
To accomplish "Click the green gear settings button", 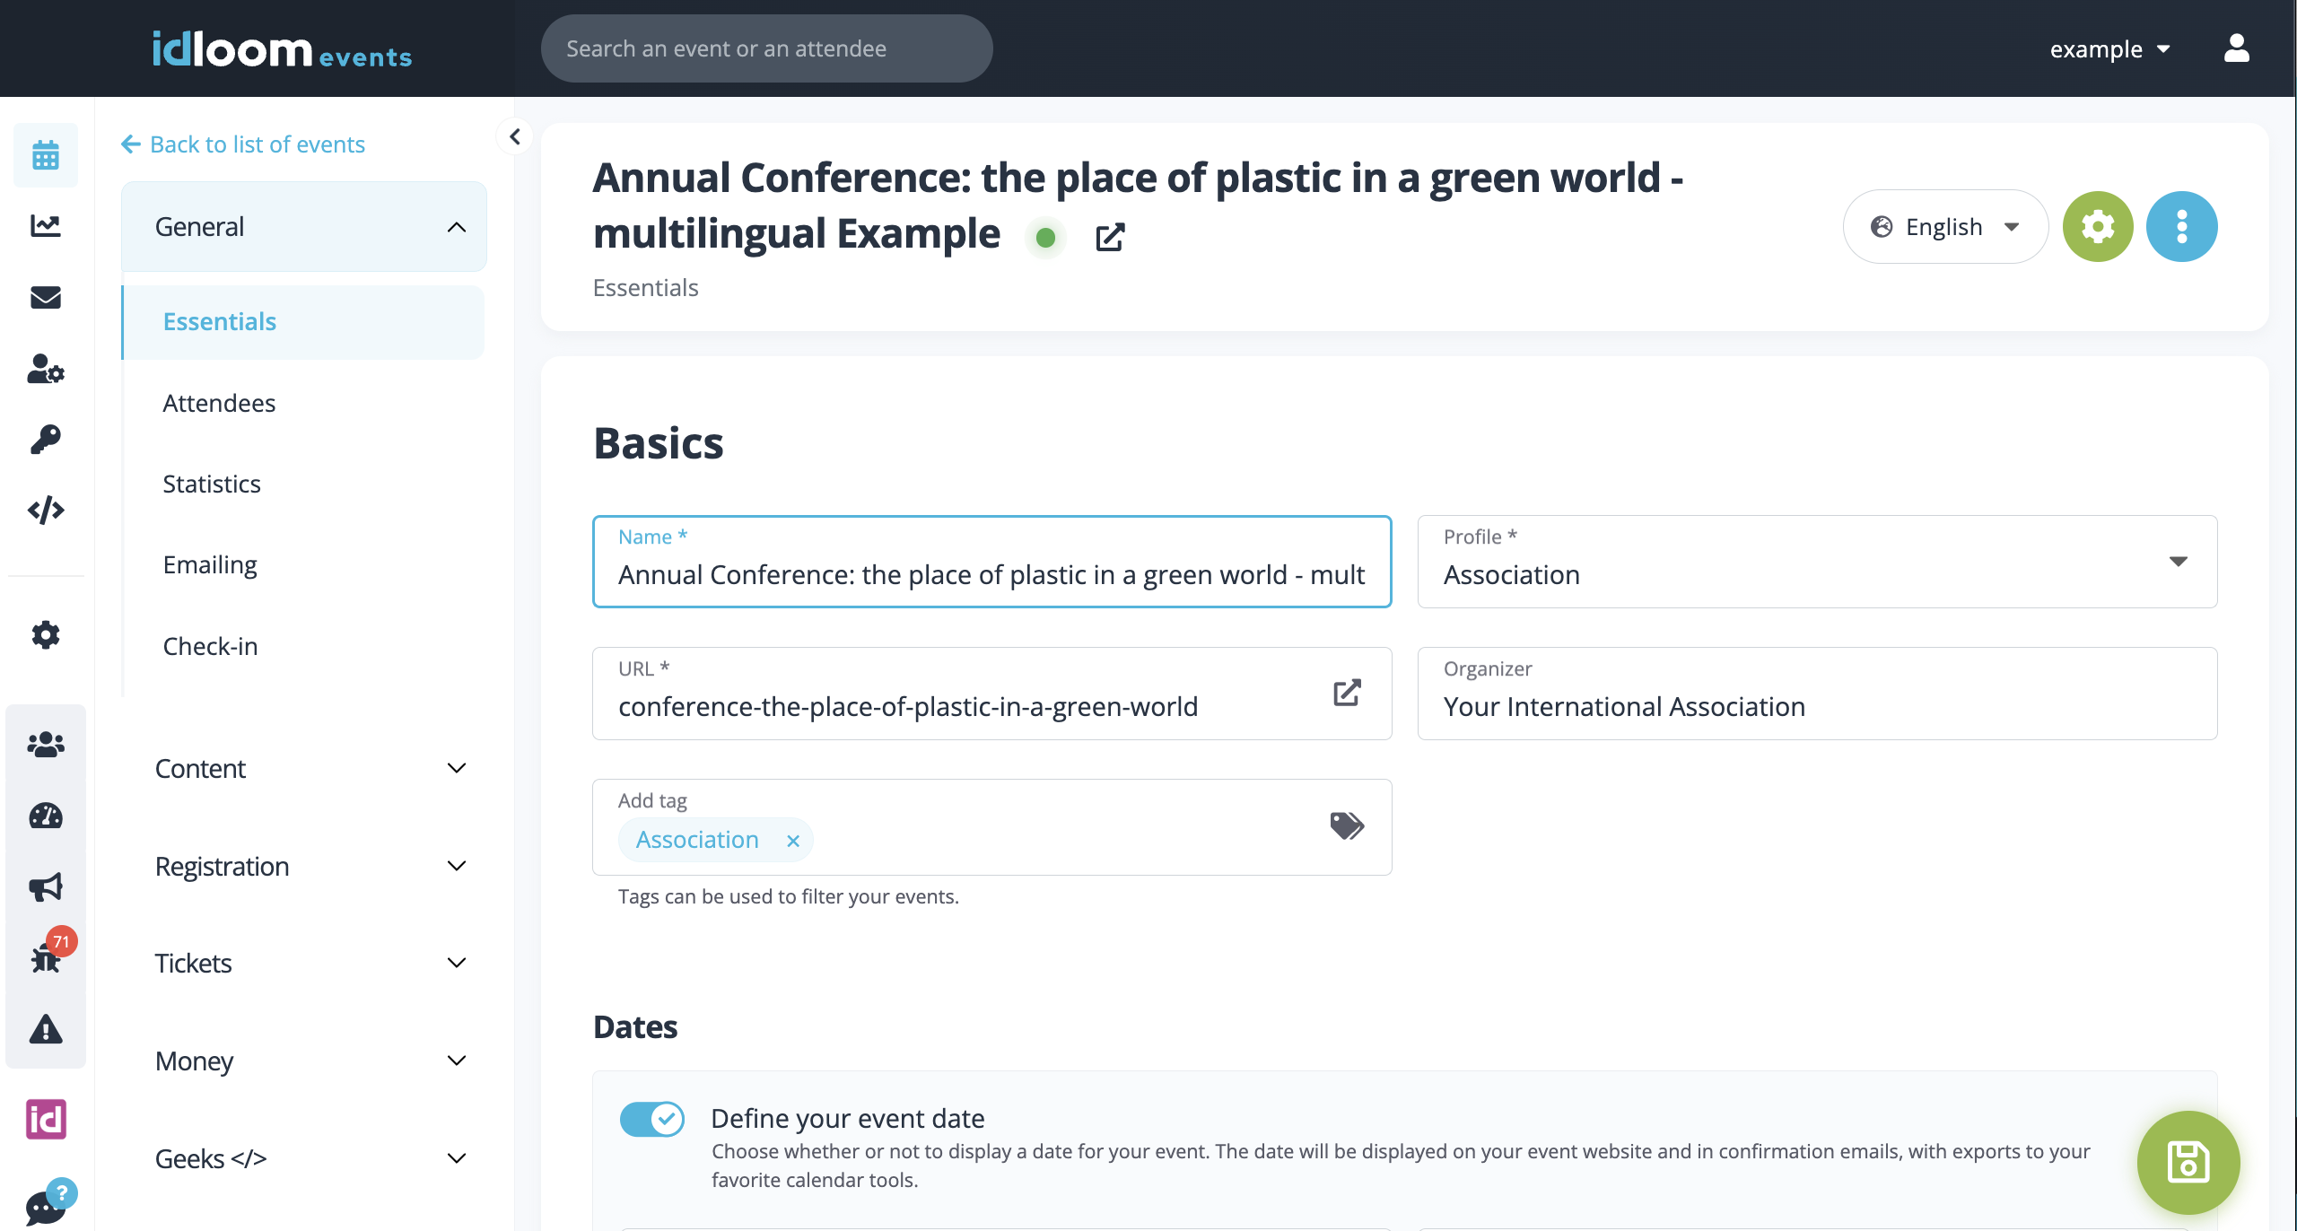I will click(x=2098, y=227).
